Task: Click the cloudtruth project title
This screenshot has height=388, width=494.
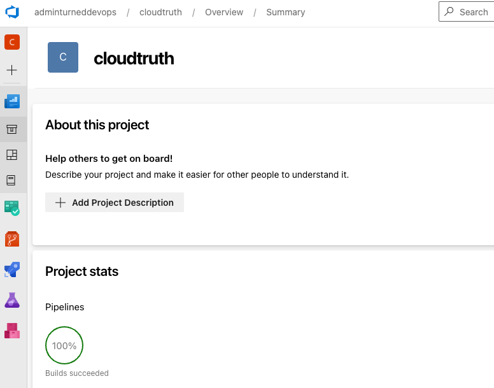Action: click(x=134, y=59)
